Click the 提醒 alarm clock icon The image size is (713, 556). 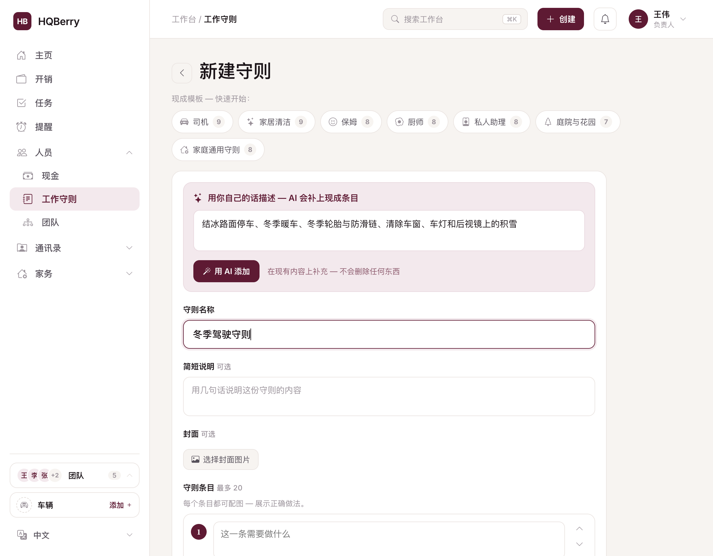tap(21, 127)
